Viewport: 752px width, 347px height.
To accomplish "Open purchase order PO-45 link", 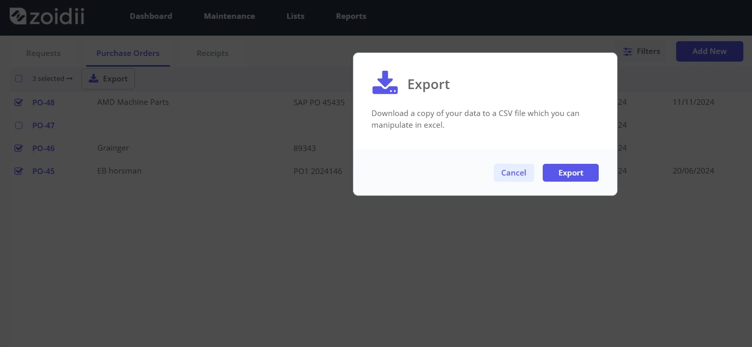I will [43, 171].
